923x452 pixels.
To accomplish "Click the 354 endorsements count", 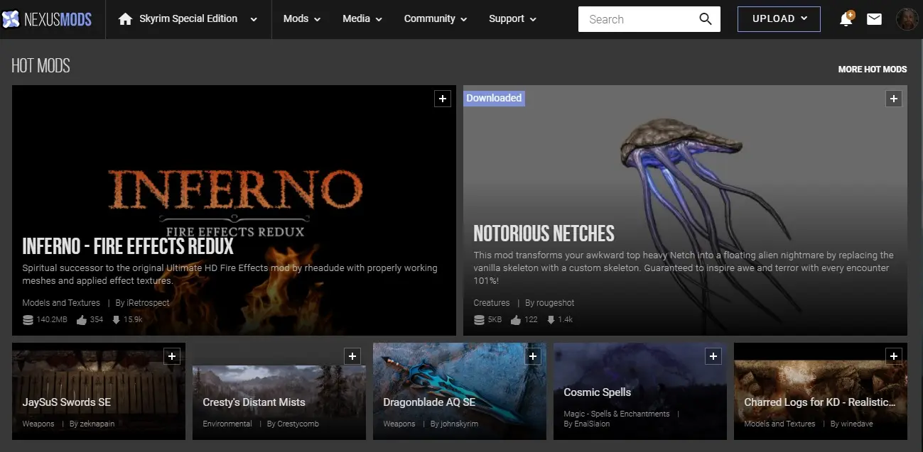I will click(97, 320).
